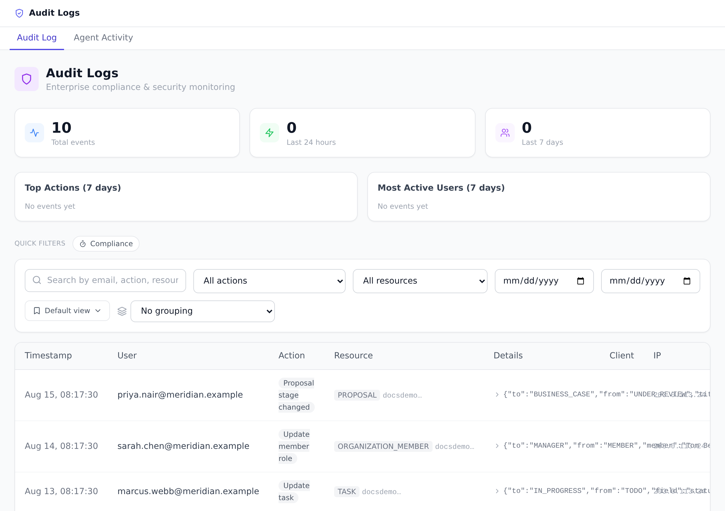Expand details of the Proposal stage changed row
This screenshot has width=725, height=511.
(x=497, y=394)
